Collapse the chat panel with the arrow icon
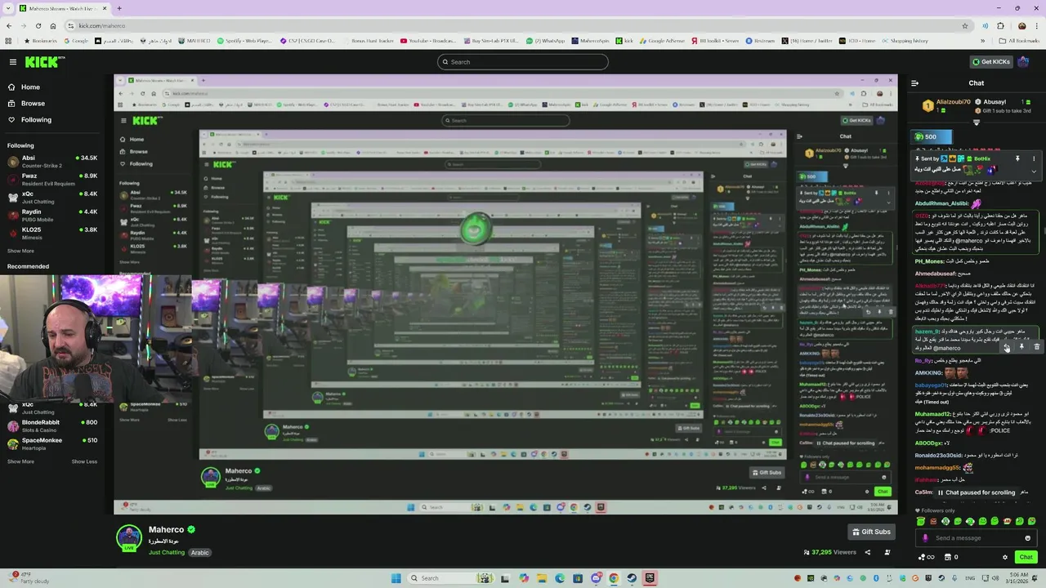 [x=914, y=82]
